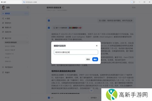Click the AI search bar at the top
Viewport: 152px width, 101px height.
75,2
